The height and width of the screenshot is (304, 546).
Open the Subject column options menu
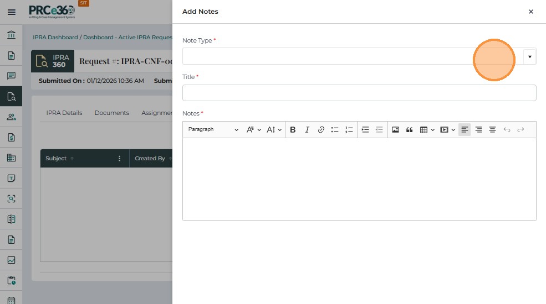click(119, 158)
